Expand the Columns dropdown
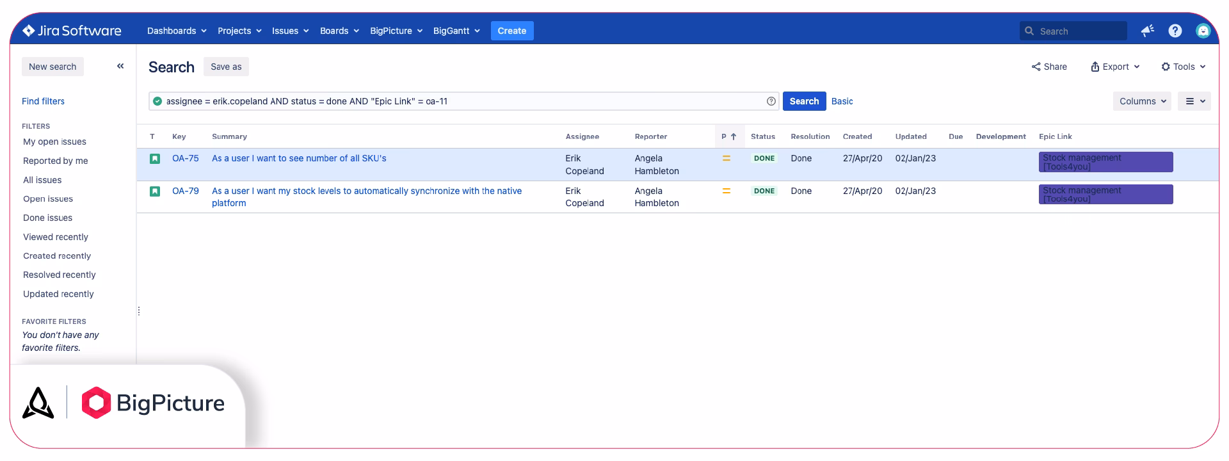The width and height of the screenshot is (1229, 461). pos(1142,101)
